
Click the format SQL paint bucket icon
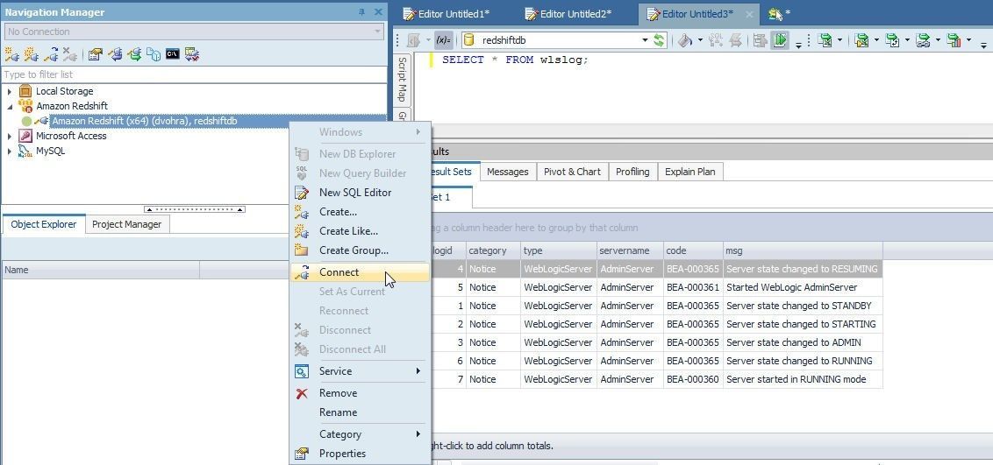click(x=684, y=40)
